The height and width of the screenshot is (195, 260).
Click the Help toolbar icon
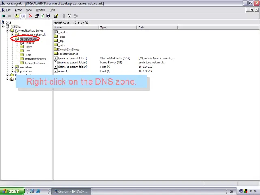(x=56, y=16)
